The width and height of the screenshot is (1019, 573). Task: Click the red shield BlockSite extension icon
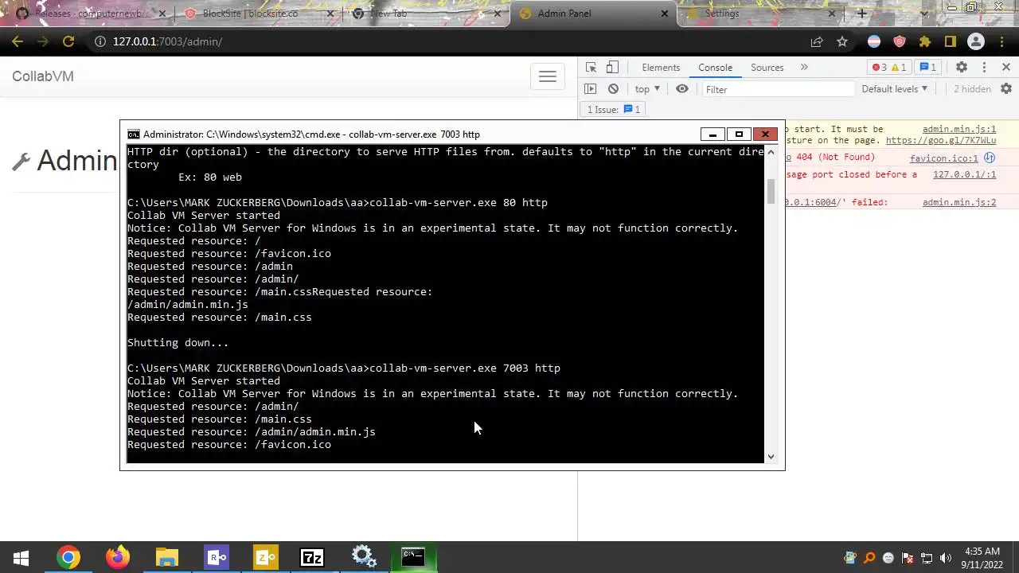click(x=900, y=41)
